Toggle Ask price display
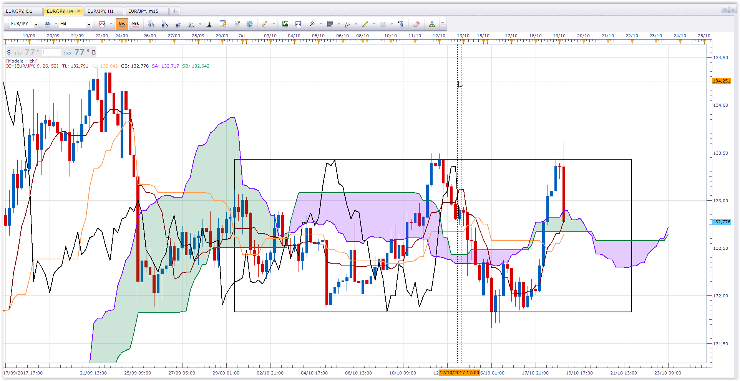 click(x=136, y=24)
